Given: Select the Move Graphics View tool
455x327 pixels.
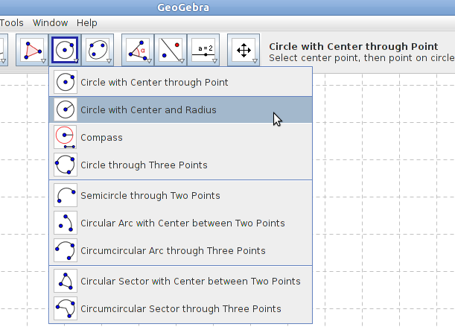Looking at the screenshot, I should click(244, 50).
